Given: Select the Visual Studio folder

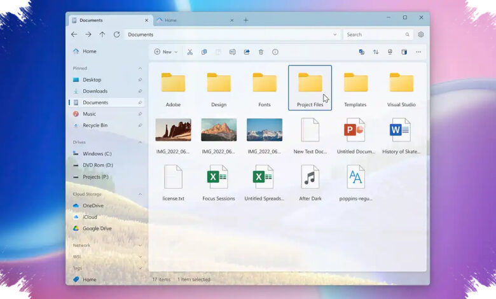Looking at the screenshot, I should [x=401, y=88].
